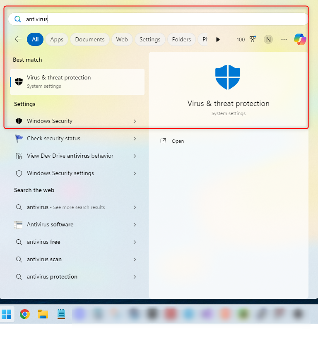Screen dimensions: 318x346
Task: Click shield icon beside Virus & threat protection result
Action: (x=19, y=82)
